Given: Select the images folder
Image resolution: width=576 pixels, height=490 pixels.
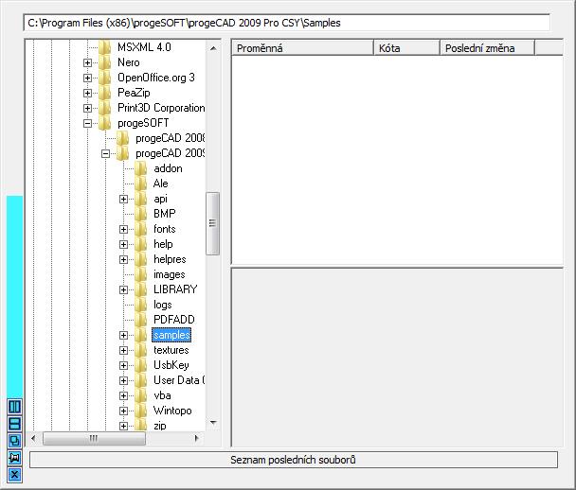Looking at the screenshot, I should point(169,274).
